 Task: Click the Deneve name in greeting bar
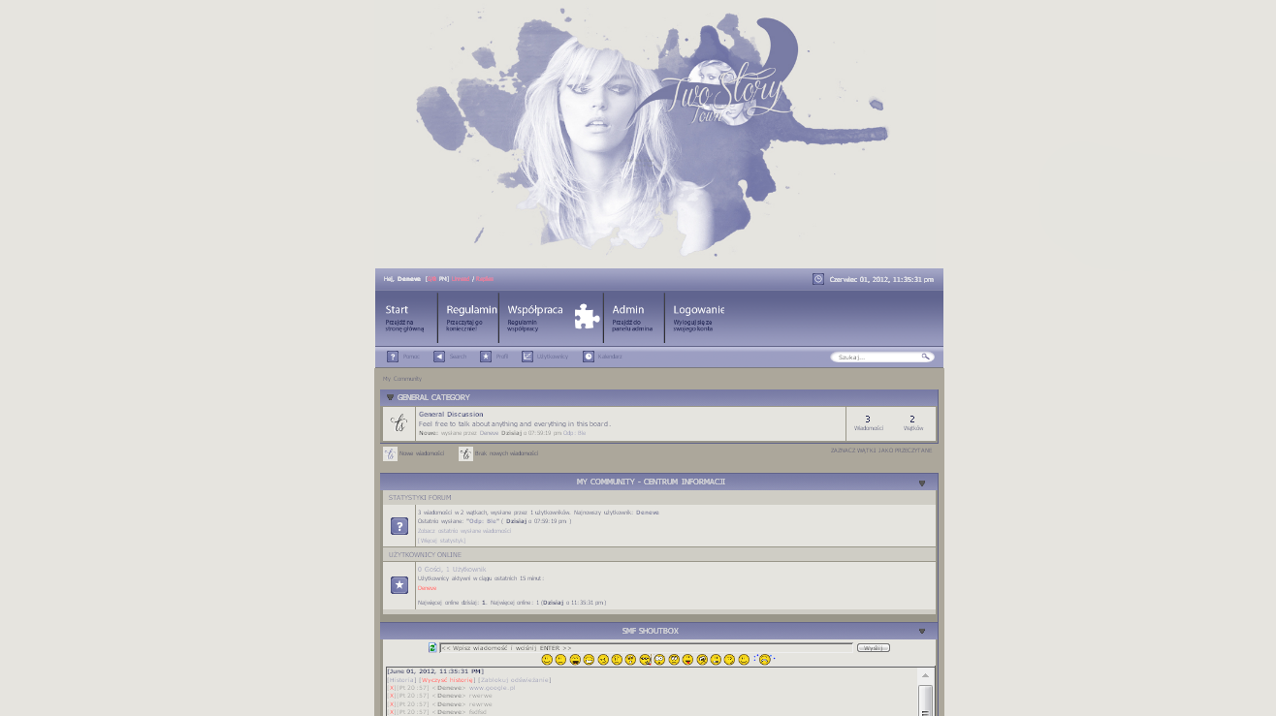pos(409,279)
